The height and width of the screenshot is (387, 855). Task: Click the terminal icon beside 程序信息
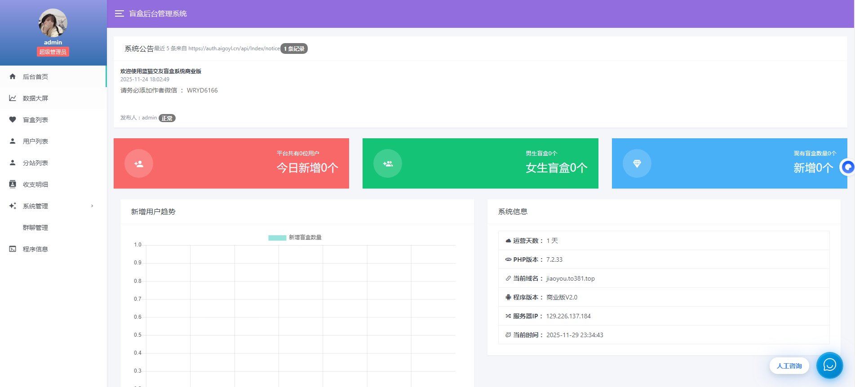tap(13, 249)
